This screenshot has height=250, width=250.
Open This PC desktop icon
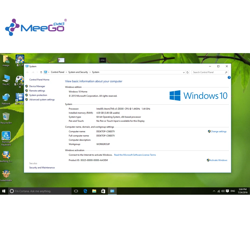pyautogui.click(x=6, y=80)
